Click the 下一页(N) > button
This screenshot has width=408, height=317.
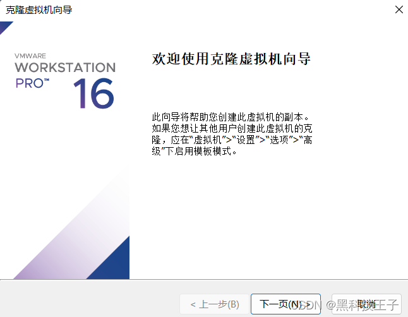[285, 304]
